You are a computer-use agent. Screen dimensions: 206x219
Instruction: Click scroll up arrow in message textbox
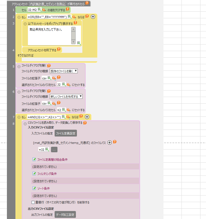[x=73, y=29]
